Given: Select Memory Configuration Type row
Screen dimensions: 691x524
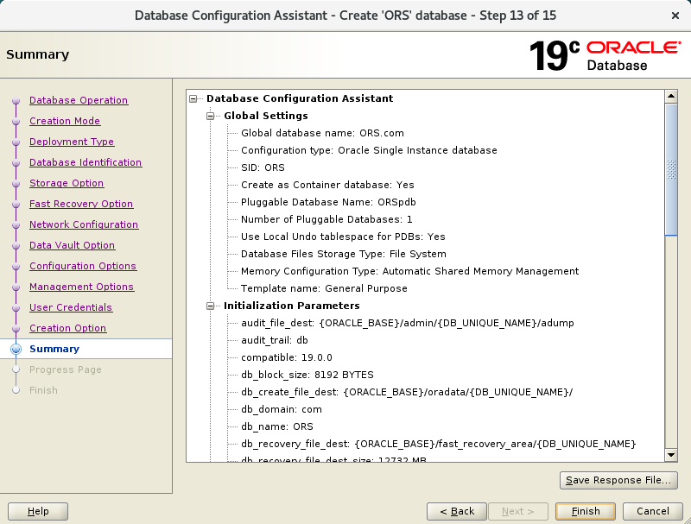Looking at the screenshot, I should coord(409,271).
